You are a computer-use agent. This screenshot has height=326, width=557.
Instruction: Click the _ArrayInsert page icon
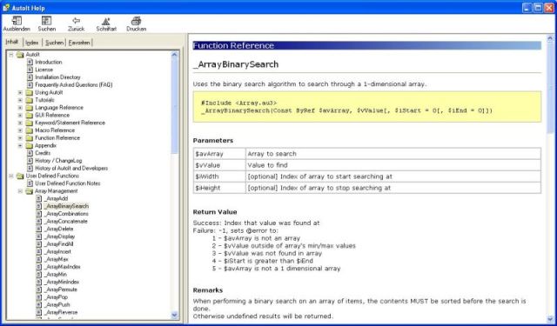pyautogui.click(x=39, y=252)
